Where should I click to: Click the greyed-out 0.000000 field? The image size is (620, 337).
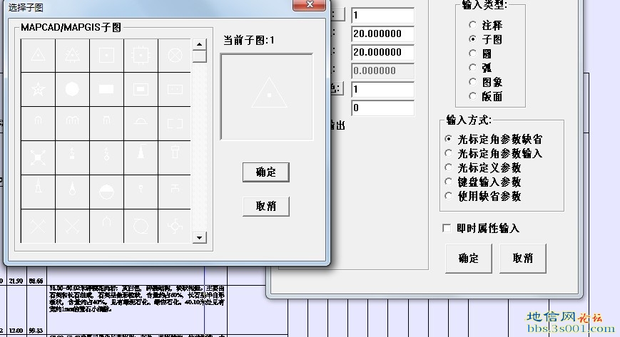pyautogui.click(x=382, y=71)
